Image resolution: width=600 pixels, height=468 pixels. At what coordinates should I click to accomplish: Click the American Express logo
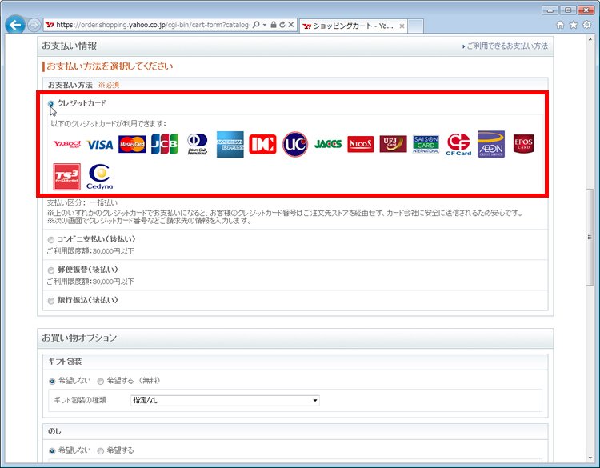tap(230, 144)
